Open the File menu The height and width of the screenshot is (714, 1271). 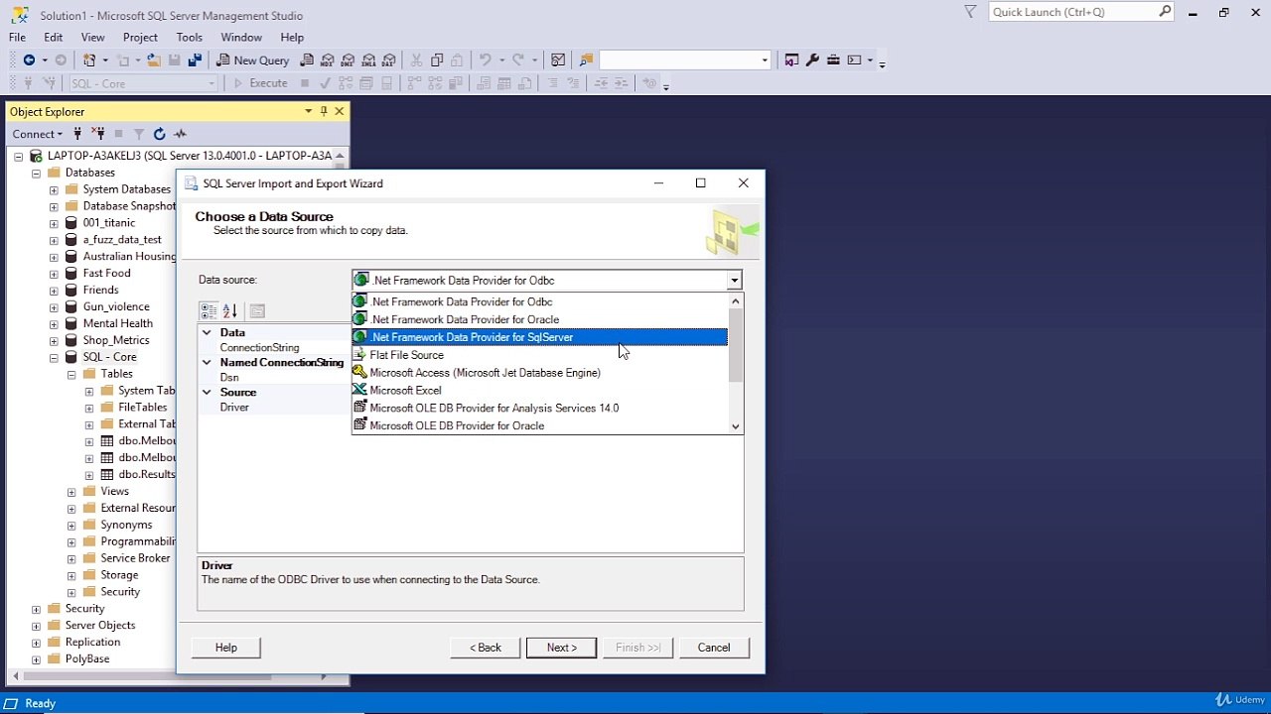point(17,38)
